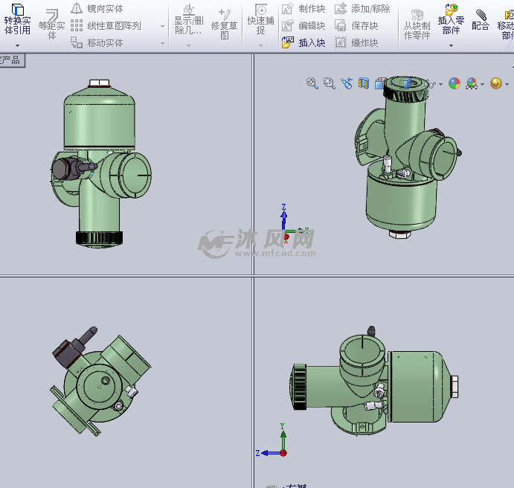514x488 pixels.
Task: Click Insert Components (插入零部件) icon
Action: (x=451, y=20)
